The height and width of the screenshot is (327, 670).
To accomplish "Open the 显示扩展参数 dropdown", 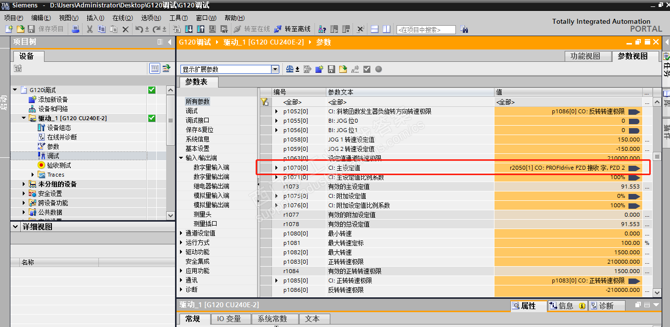I will 275,69.
